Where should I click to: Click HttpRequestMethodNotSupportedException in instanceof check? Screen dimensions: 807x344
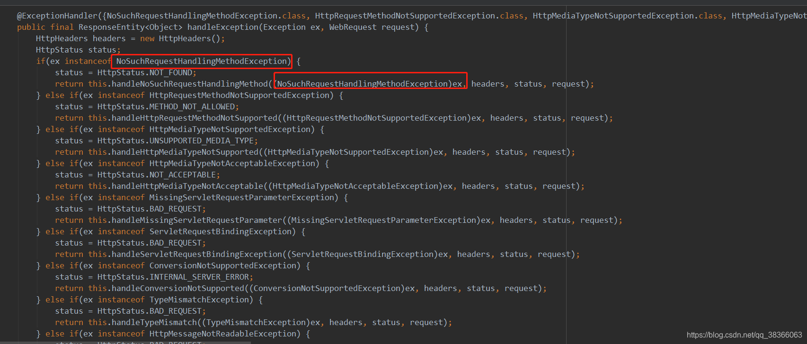239,96
